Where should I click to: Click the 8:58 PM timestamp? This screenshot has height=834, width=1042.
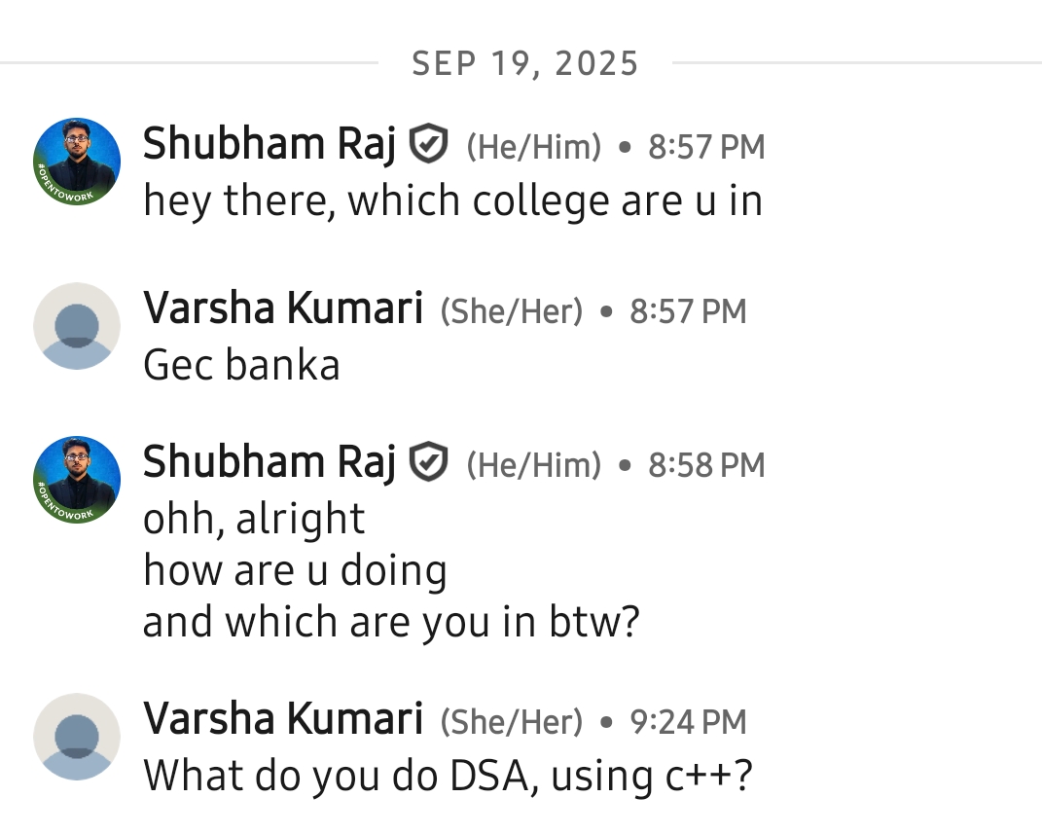coord(706,465)
